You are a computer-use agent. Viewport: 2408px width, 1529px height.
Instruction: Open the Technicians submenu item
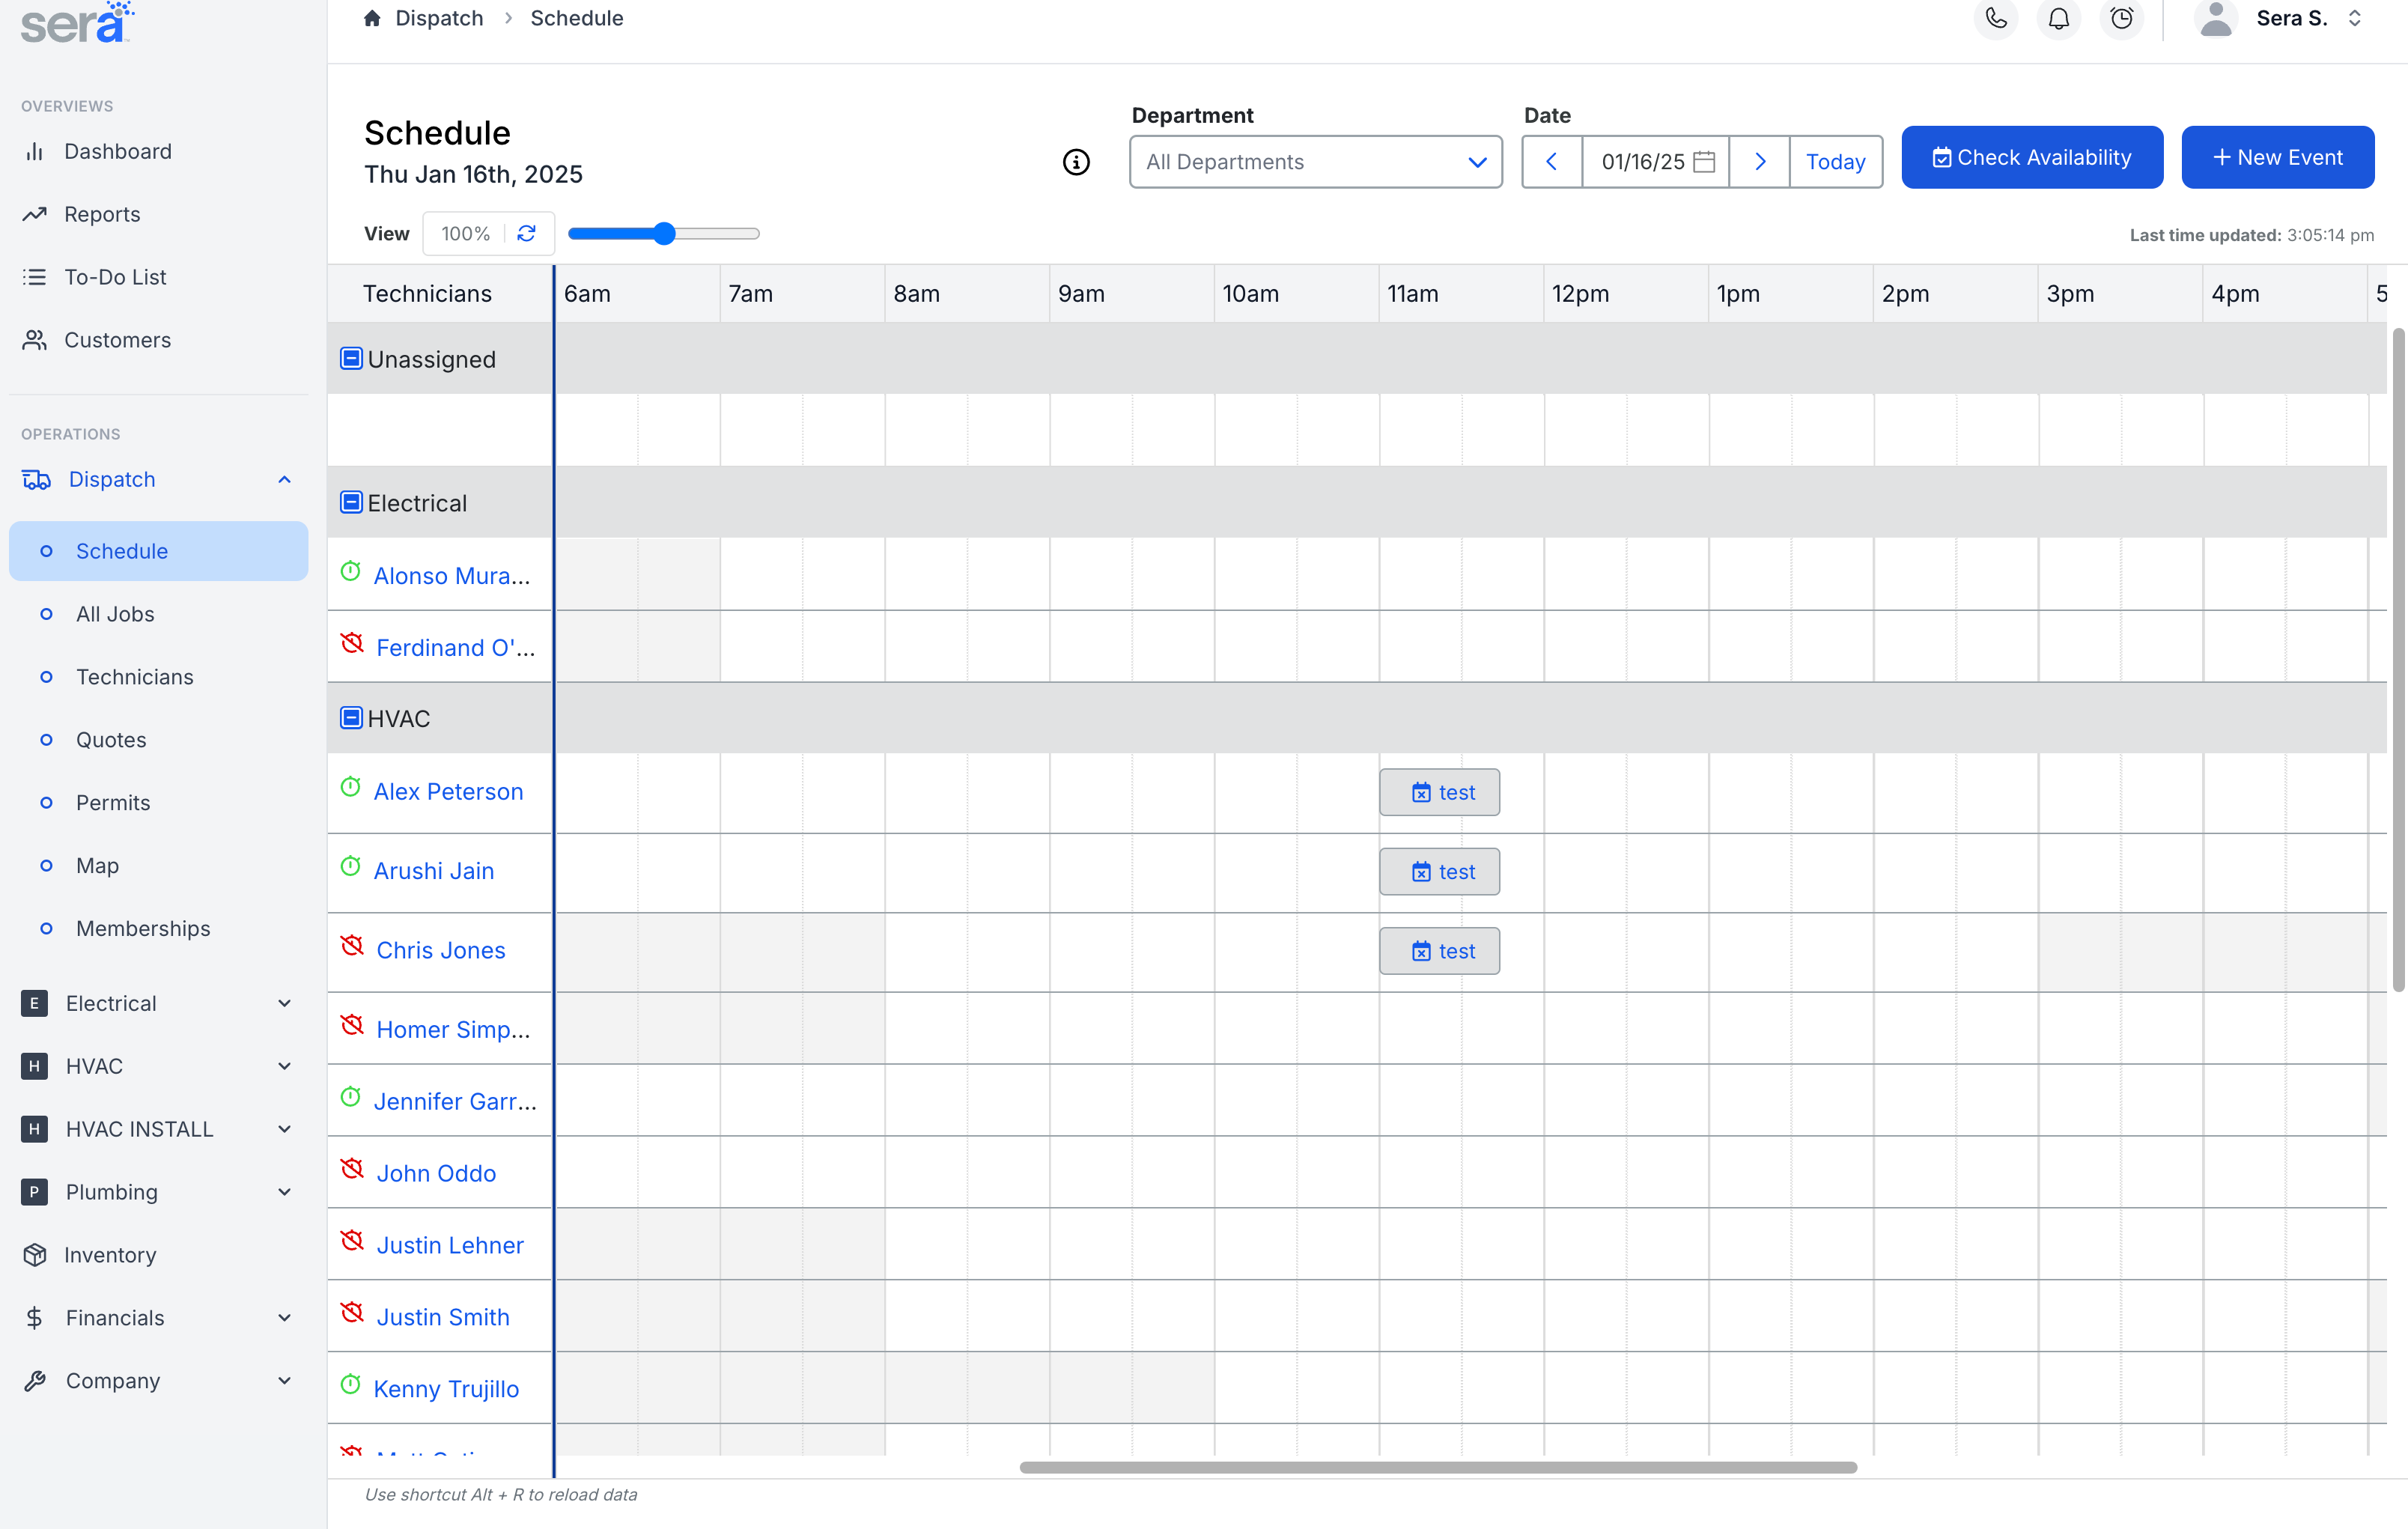135,677
